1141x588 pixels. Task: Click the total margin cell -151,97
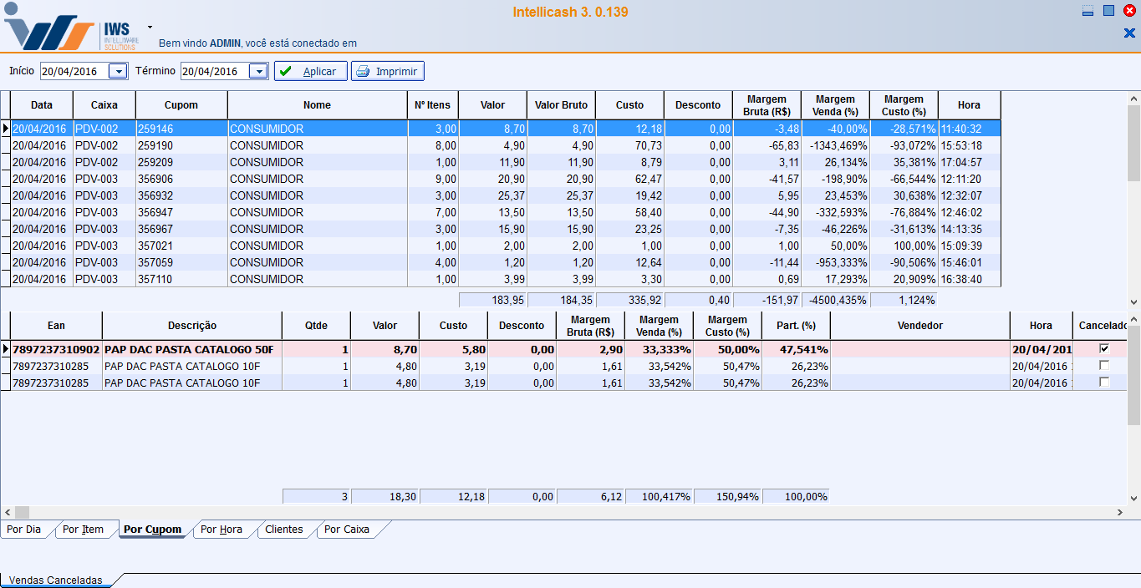coord(767,300)
